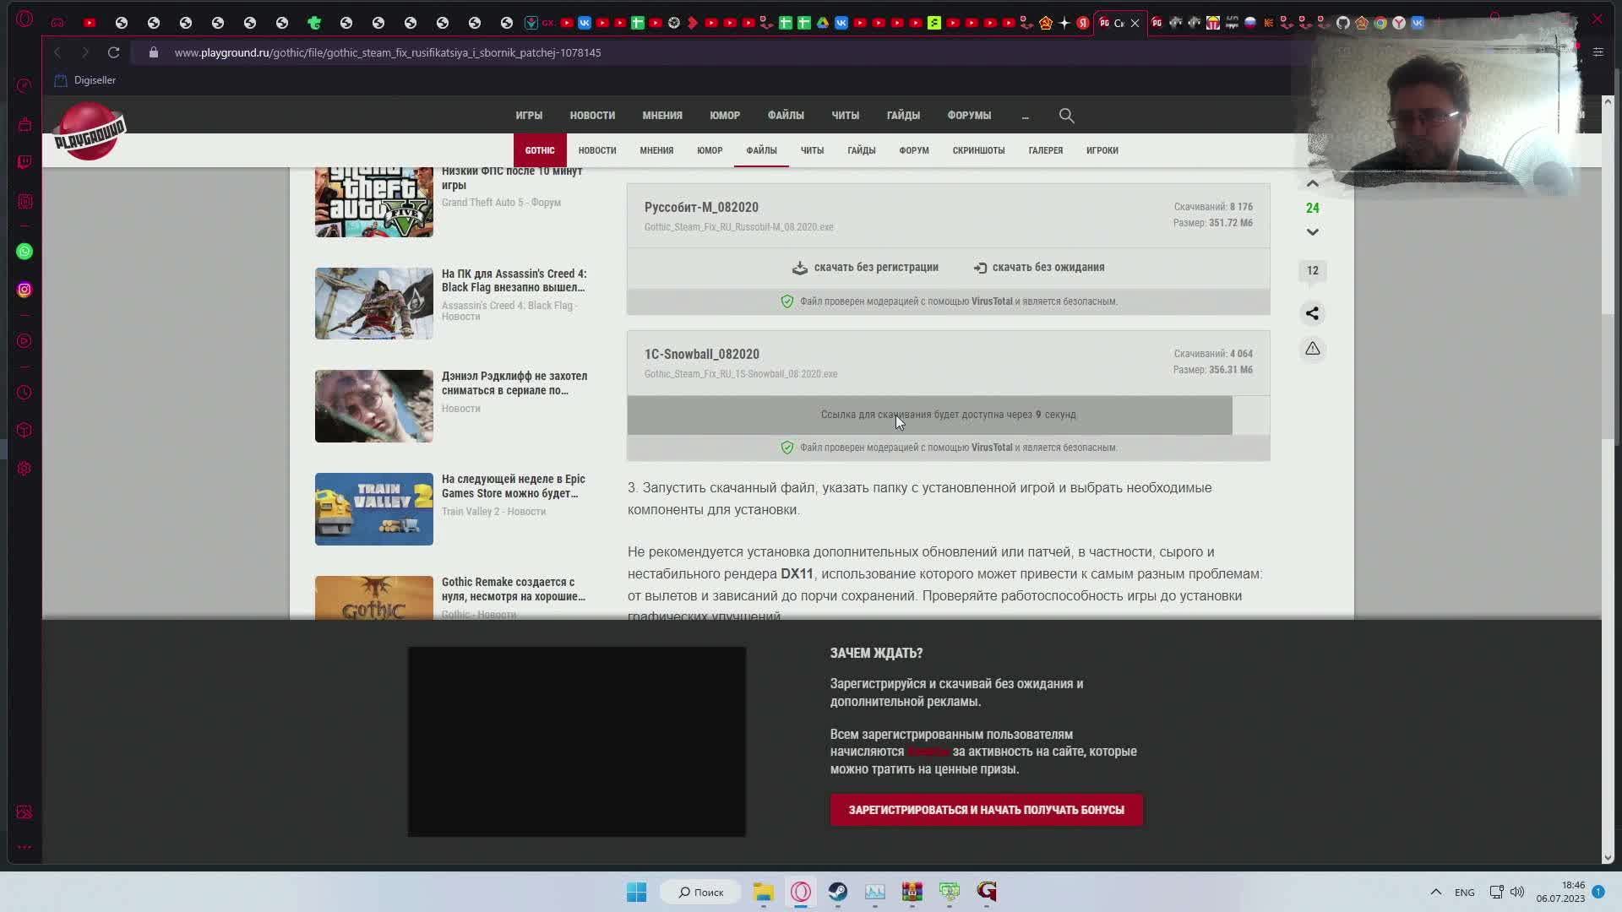Open Instagram in the Opera sidebar
The width and height of the screenshot is (1622, 912).
click(x=24, y=290)
